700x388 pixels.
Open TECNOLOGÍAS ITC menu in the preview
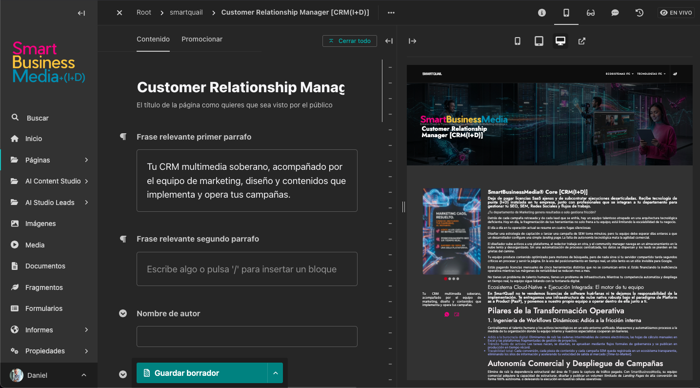point(651,74)
